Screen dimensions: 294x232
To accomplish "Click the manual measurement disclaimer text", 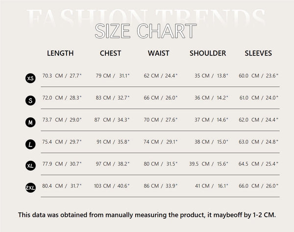I will click(147, 215).
